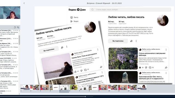
Task: Click the share arrow next to right-hand Вы подписаны
Action: coord(131,41)
